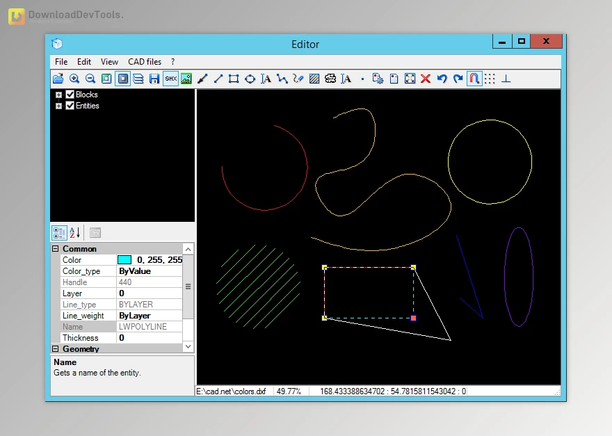Image resolution: width=612 pixels, height=436 pixels.
Task: Select the rectangle drawing tool
Action: [234, 79]
